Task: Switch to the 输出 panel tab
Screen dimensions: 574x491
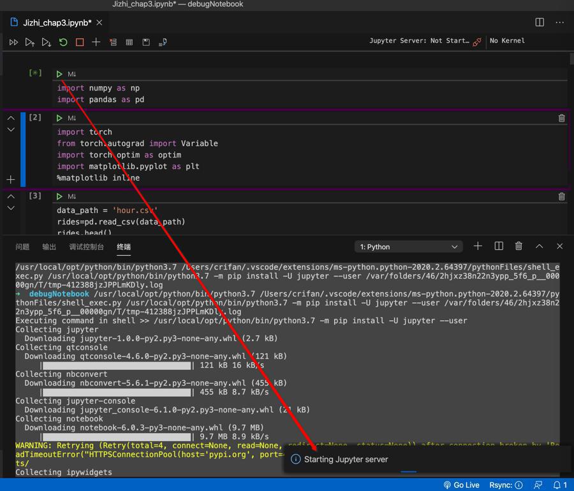Action: pos(49,247)
